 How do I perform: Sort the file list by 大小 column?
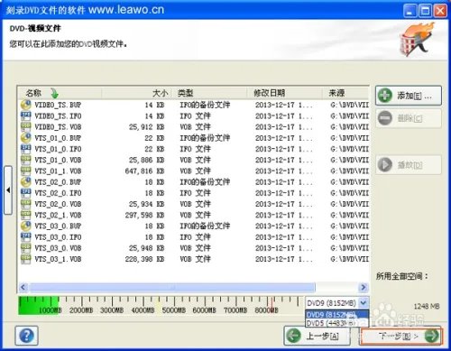[x=136, y=93]
